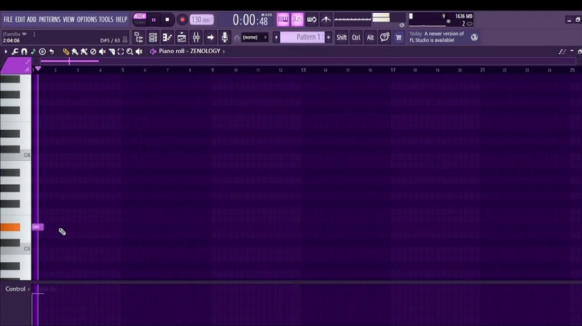
Task: Click the highlighted D#5 piano key
Action: [10, 227]
